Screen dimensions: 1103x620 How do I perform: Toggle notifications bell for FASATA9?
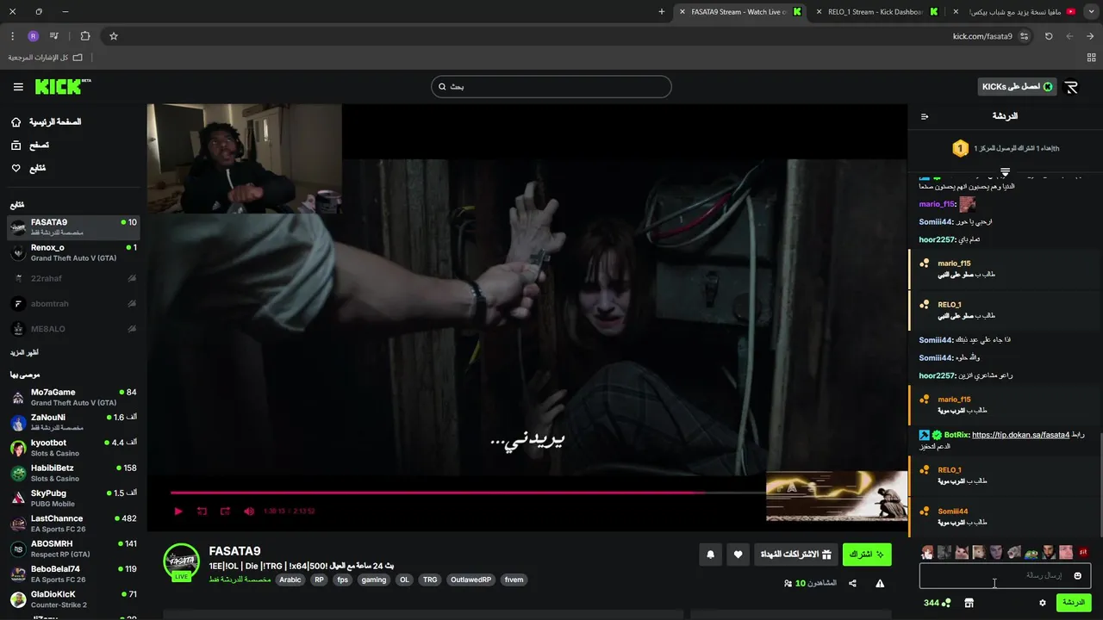[710, 555]
